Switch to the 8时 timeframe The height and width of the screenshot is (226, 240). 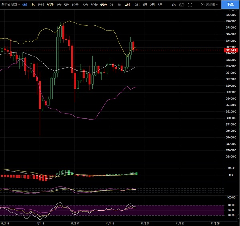click(x=127, y=5)
